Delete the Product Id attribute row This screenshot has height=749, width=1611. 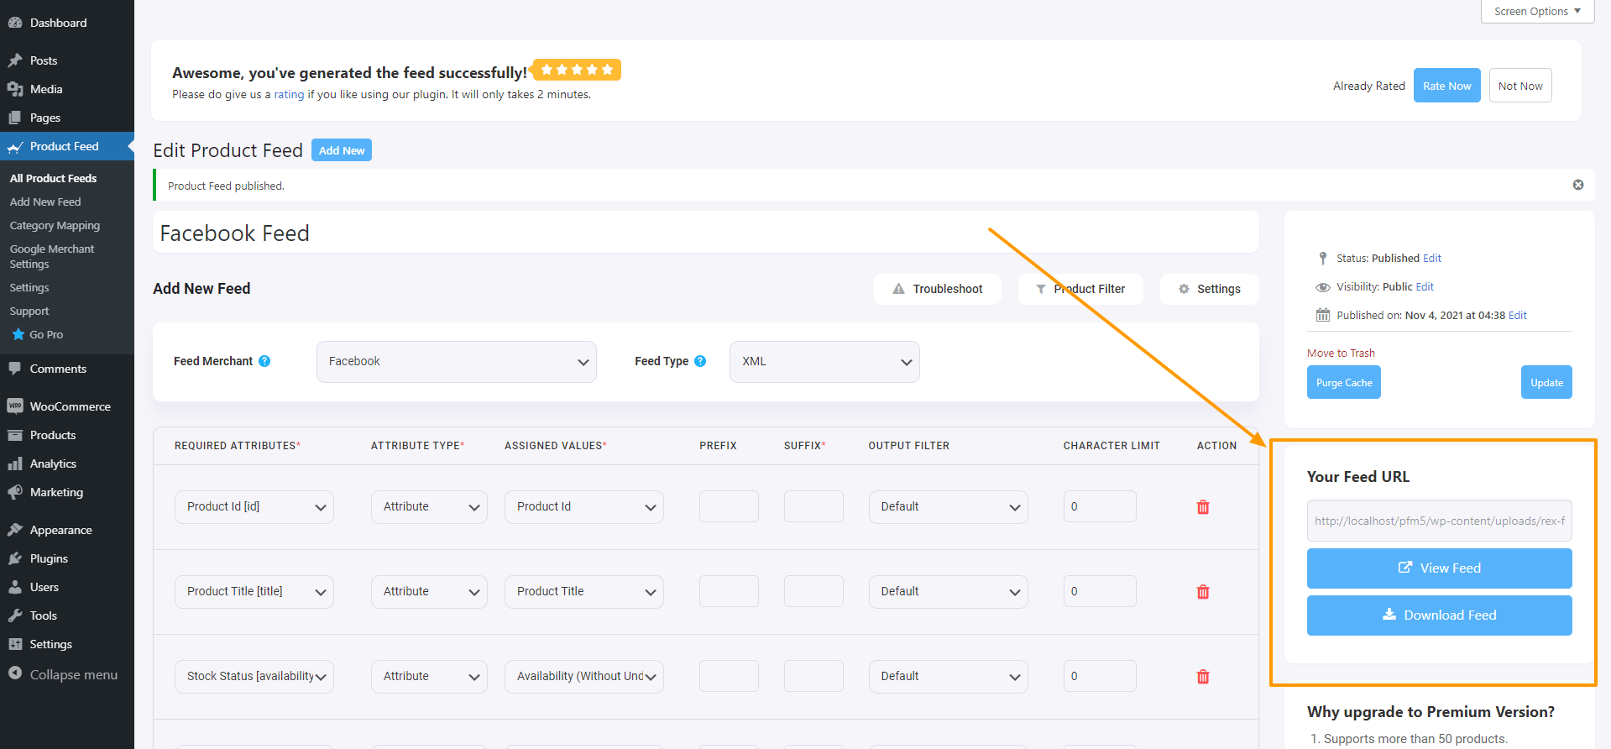point(1203,507)
